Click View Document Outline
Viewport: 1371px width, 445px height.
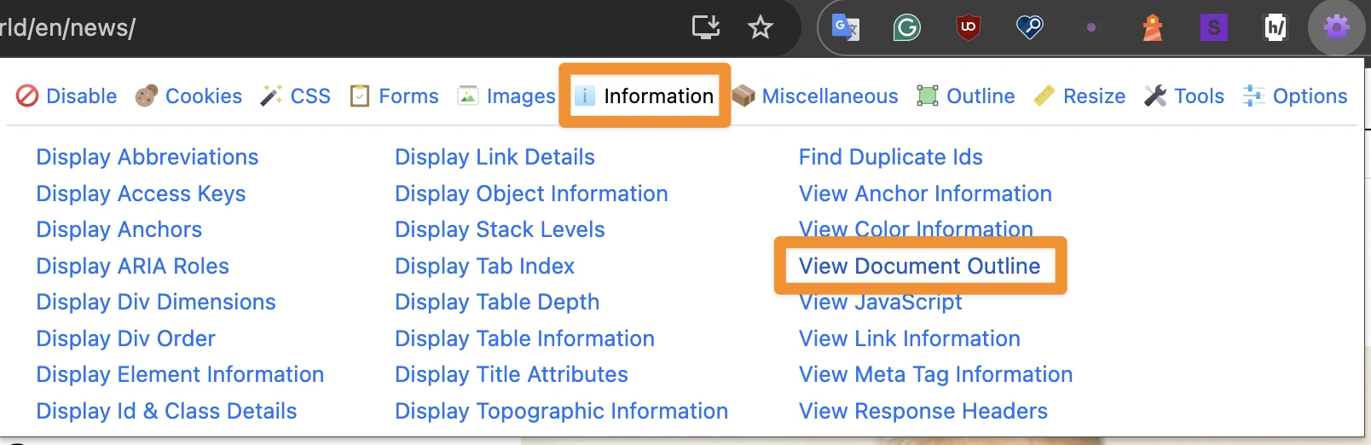919,266
